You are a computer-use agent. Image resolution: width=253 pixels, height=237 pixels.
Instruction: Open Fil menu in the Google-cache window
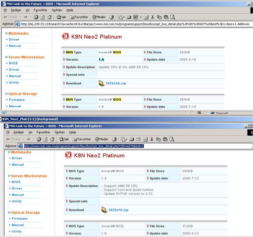[x=5, y=10]
